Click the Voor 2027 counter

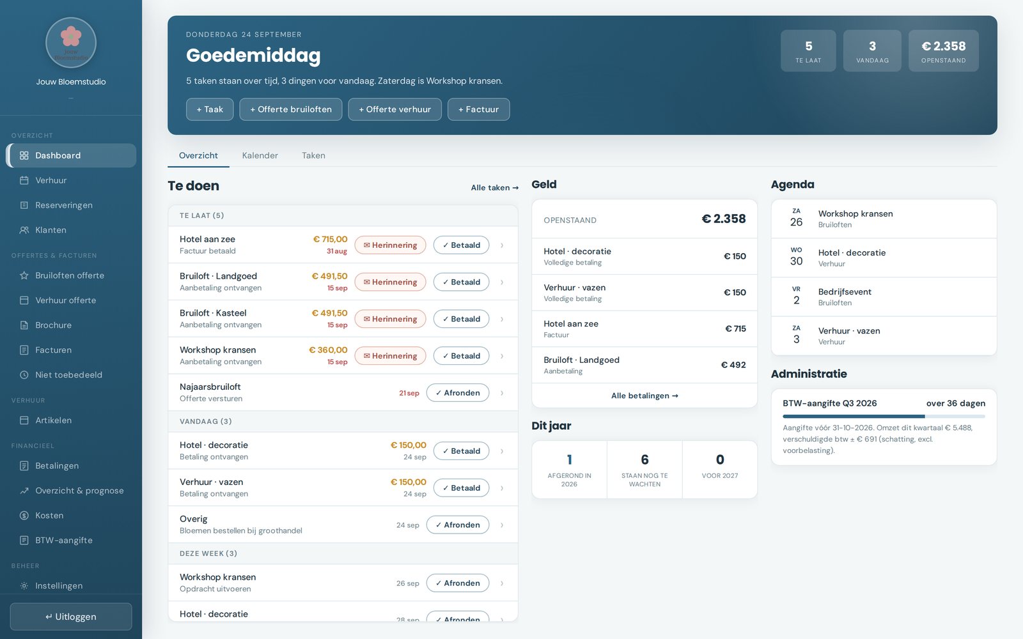720,470
